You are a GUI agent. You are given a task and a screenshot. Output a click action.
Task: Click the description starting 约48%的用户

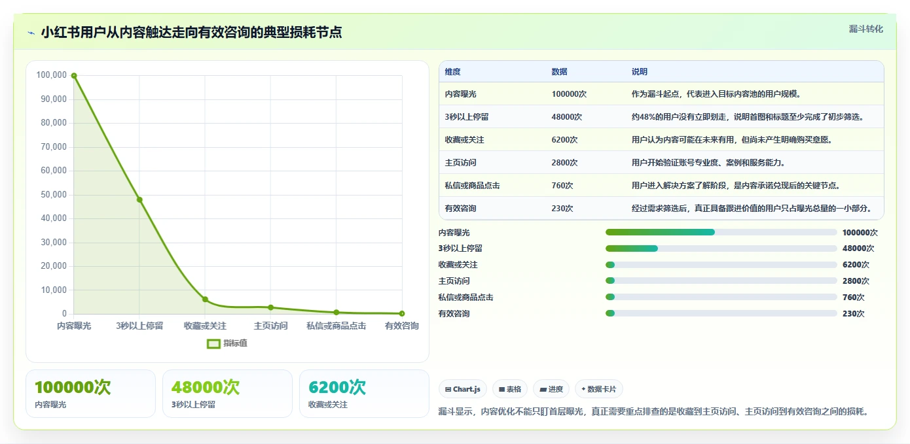coord(750,117)
